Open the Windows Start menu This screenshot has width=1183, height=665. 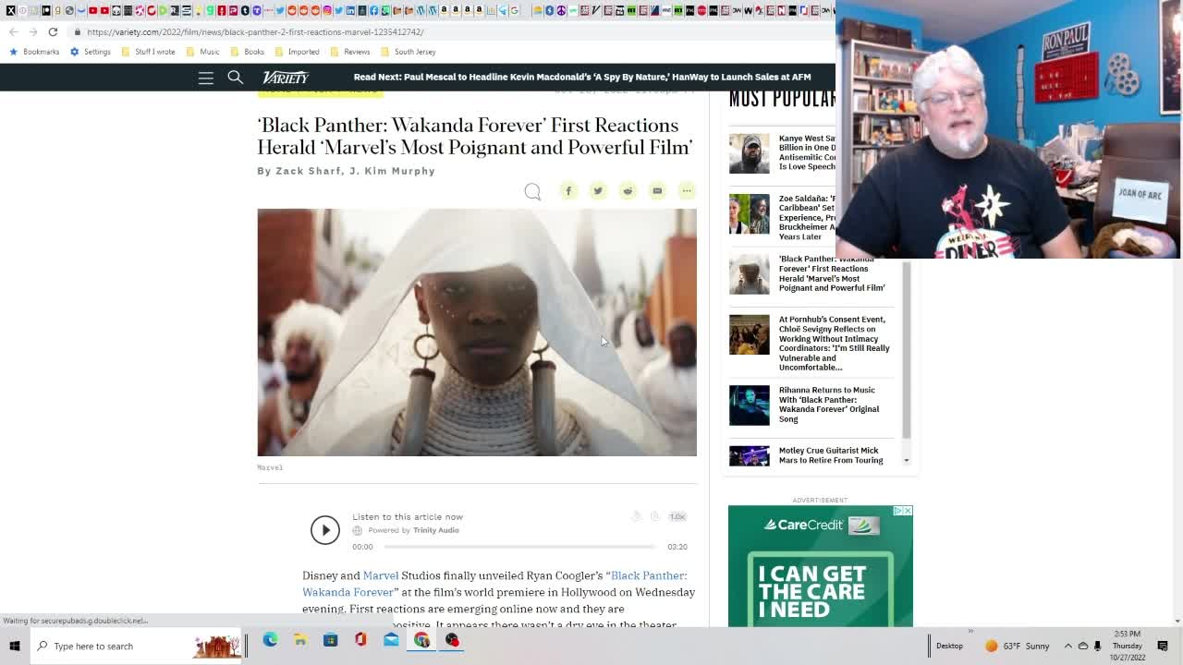click(x=14, y=647)
